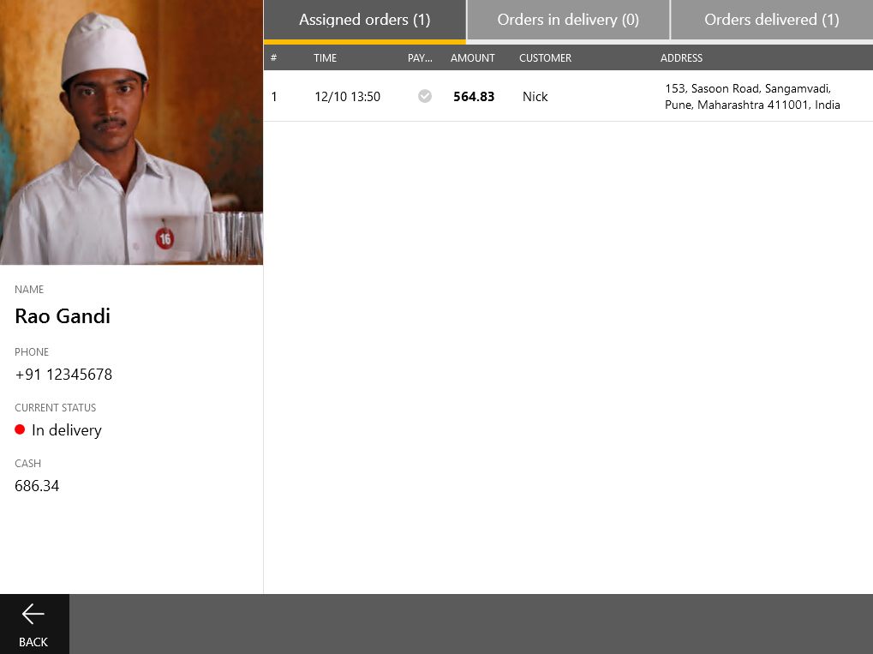
Task: Sort by the TIME column header
Action: click(x=326, y=58)
